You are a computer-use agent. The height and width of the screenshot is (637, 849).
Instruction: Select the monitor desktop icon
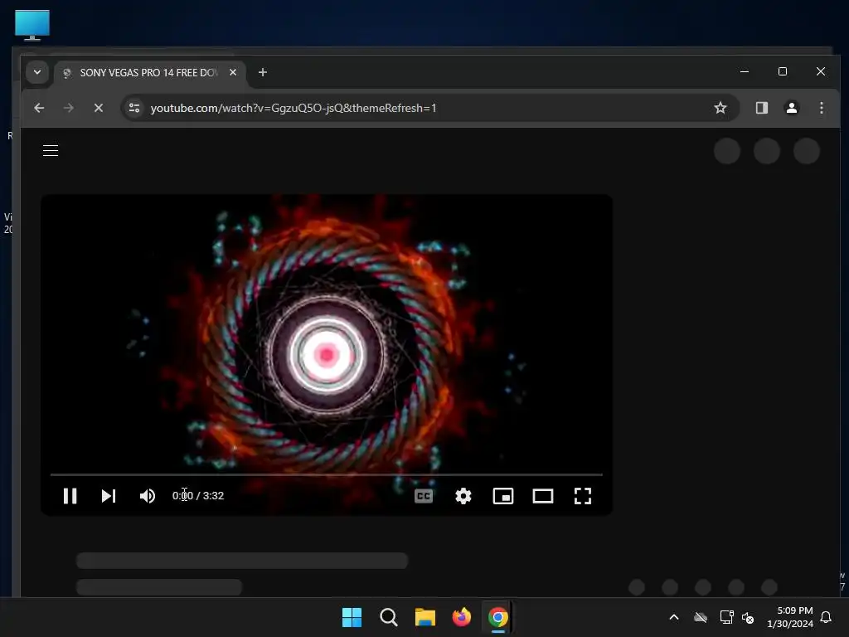click(x=32, y=25)
